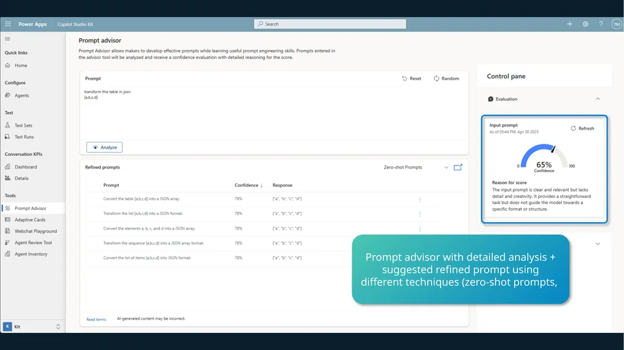Reset the prompt
Screen dimensions: 624x350
point(411,79)
